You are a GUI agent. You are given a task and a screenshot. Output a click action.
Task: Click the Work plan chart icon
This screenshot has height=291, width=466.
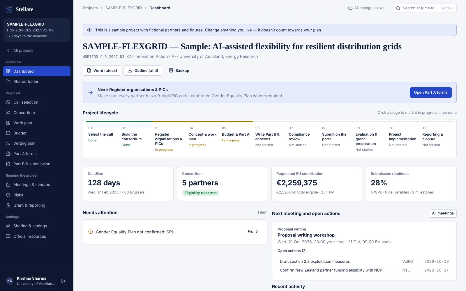[8, 123]
